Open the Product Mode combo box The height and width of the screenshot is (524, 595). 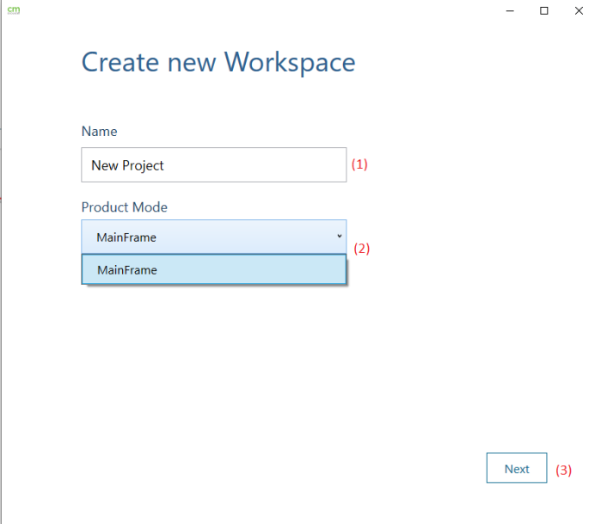[x=213, y=237]
